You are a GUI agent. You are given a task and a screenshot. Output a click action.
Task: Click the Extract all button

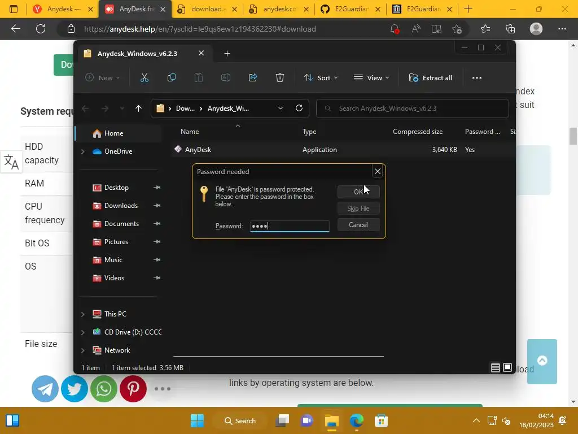click(431, 78)
